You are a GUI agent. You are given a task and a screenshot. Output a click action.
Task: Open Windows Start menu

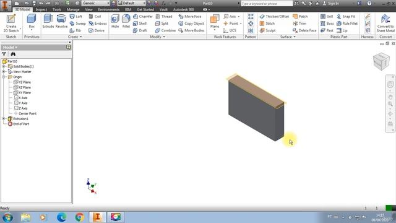pos(7,217)
